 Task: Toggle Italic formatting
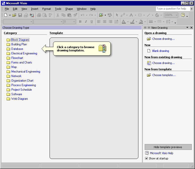(x=86, y=22)
